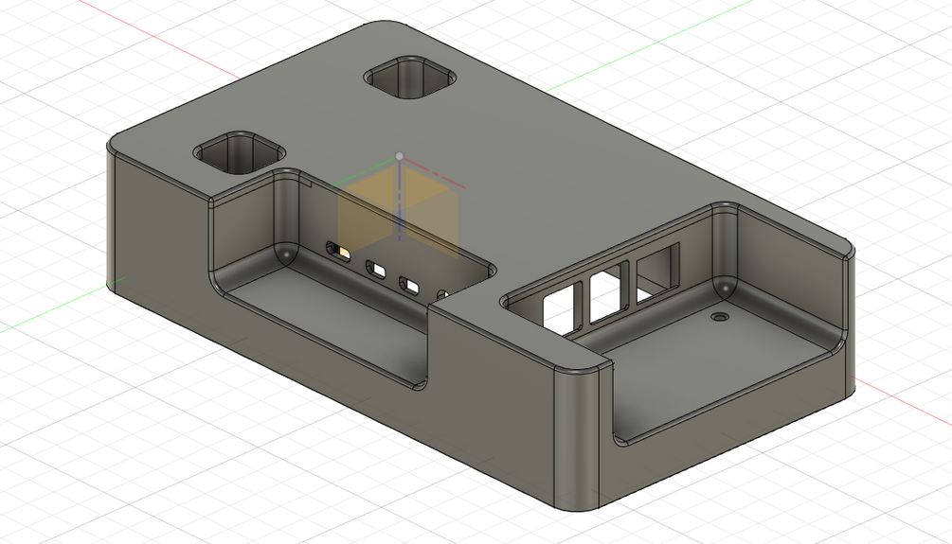952x544 pixels.
Task: Click the first small slot in the left pocket wall
Action: point(339,251)
